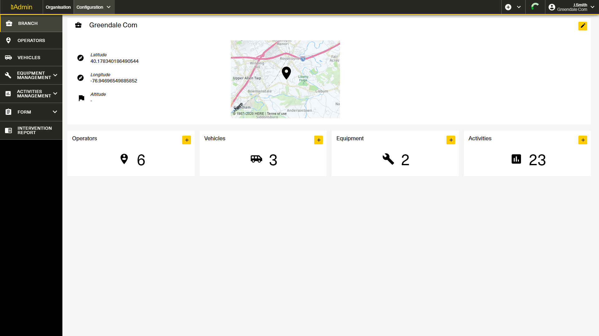Open the Configuration menu dropdown

point(94,7)
